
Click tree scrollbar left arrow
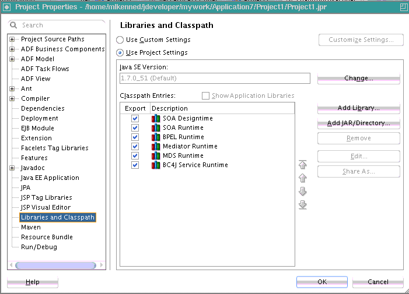(x=11, y=265)
